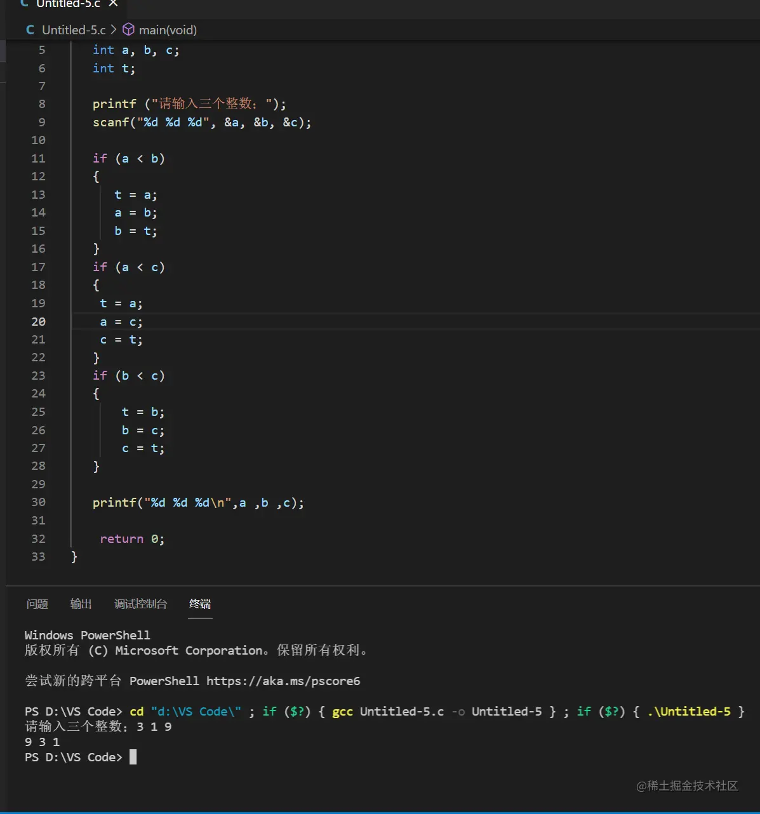The width and height of the screenshot is (760, 814).
Task: Close the Untitled-5.c editor tab
Action: (112, 4)
